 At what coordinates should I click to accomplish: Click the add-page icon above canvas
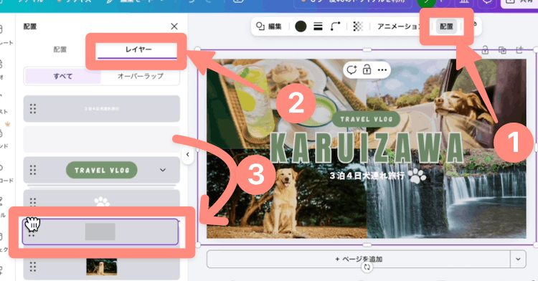point(519,50)
